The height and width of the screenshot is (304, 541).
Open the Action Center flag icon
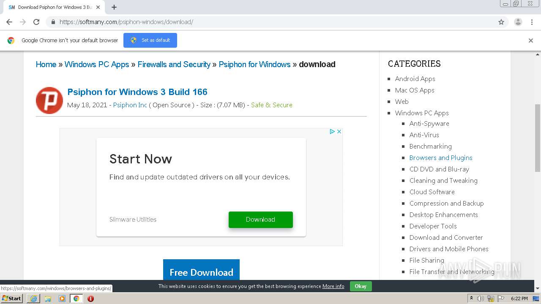click(x=500, y=299)
